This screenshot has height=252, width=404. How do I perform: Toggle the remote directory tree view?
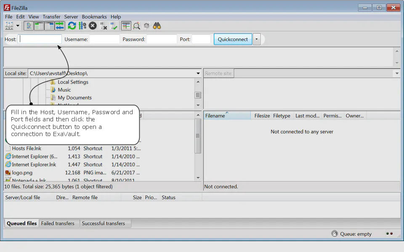49,26
